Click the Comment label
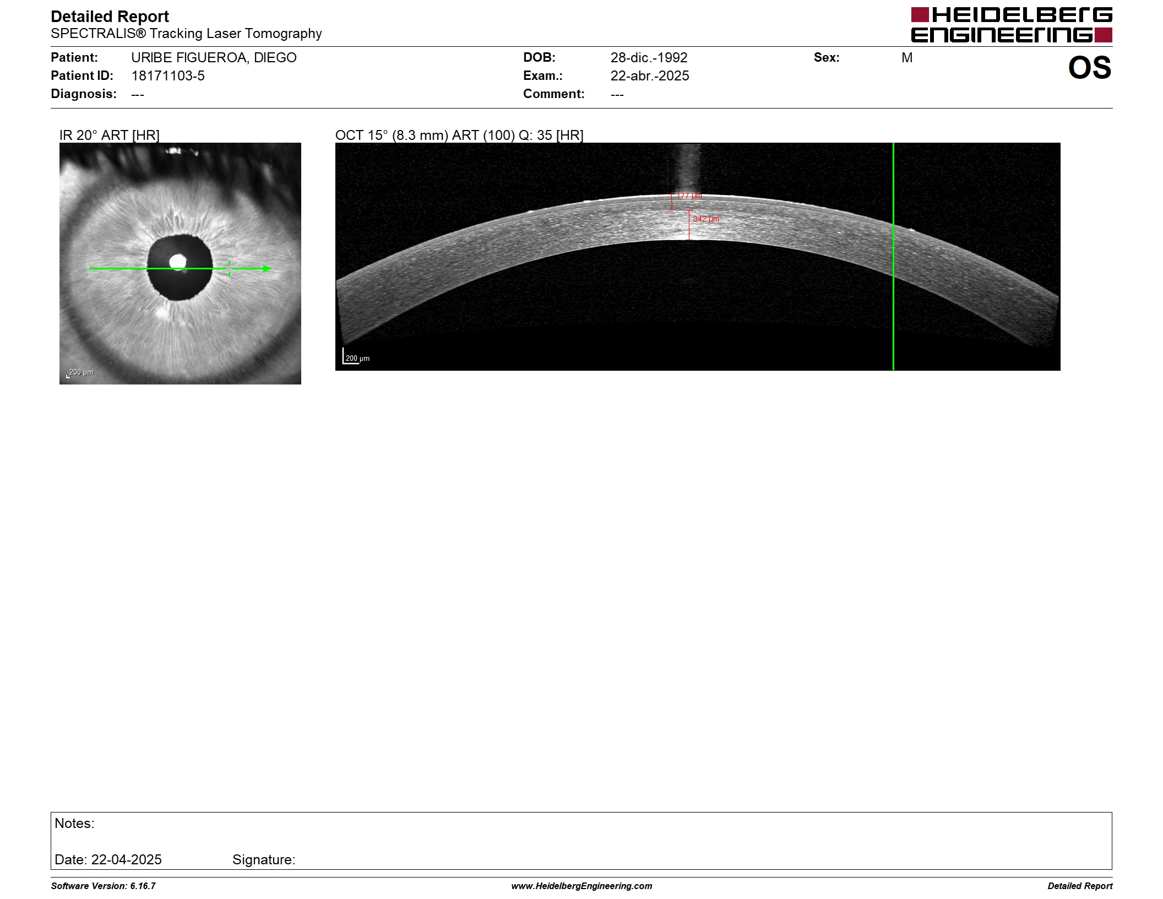This screenshot has height=899, width=1163. point(554,94)
